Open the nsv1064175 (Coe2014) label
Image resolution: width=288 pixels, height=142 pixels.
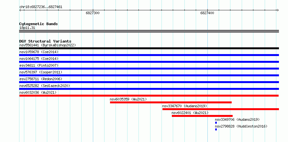point(39,59)
